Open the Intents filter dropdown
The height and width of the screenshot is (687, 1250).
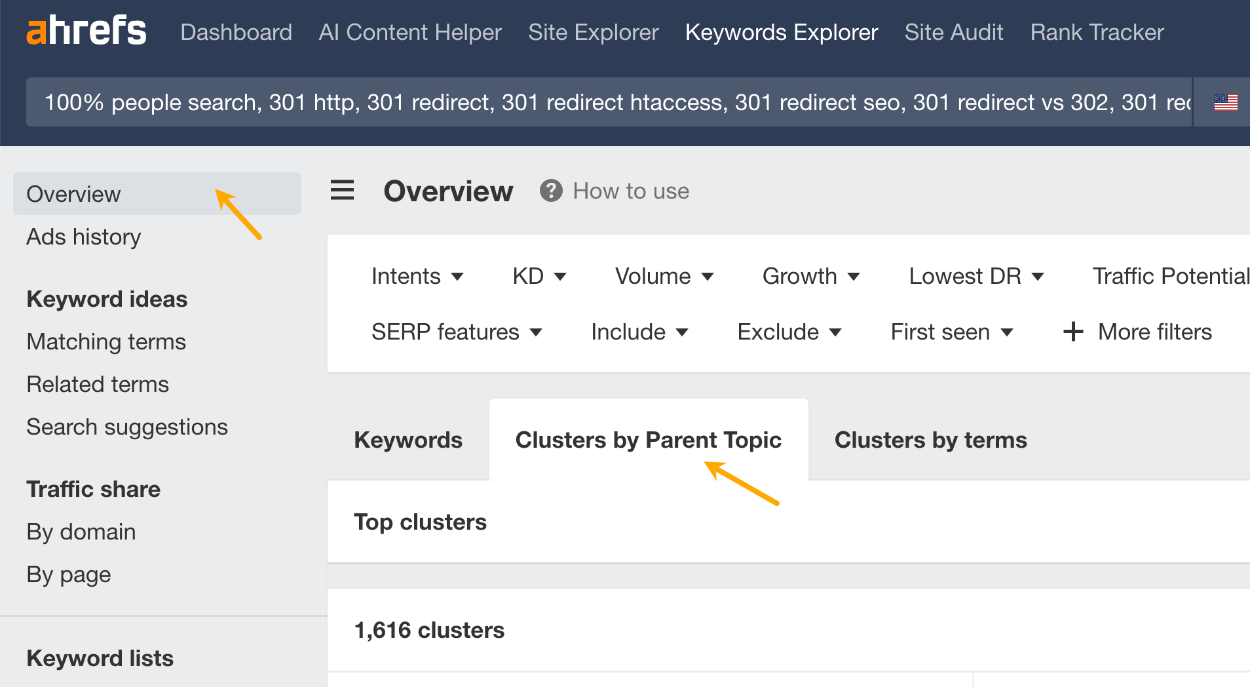click(x=418, y=276)
